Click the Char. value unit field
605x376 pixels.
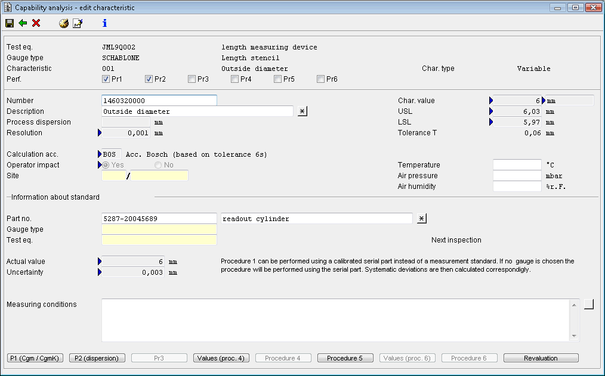pos(570,101)
